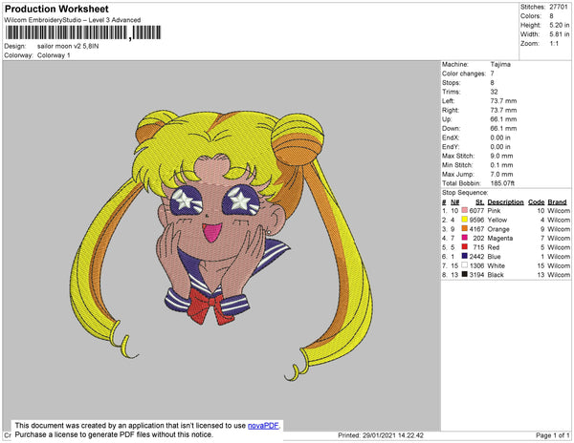Click the Yellow stitch count 9596
Image resolution: width=574 pixels, height=443 pixels.
[476, 220]
